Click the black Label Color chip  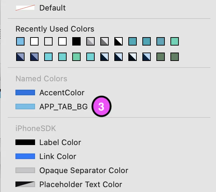point(25,143)
